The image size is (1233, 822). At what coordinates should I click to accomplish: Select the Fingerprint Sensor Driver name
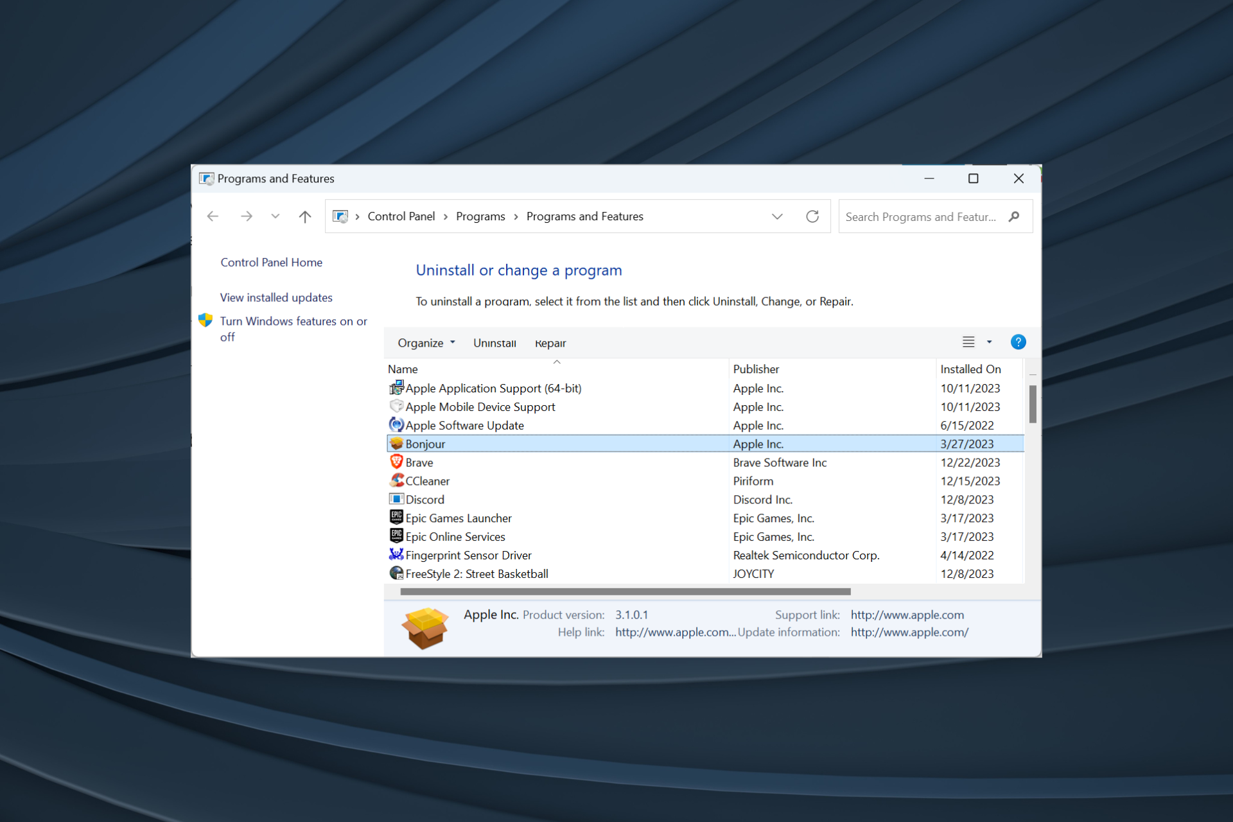(469, 555)
